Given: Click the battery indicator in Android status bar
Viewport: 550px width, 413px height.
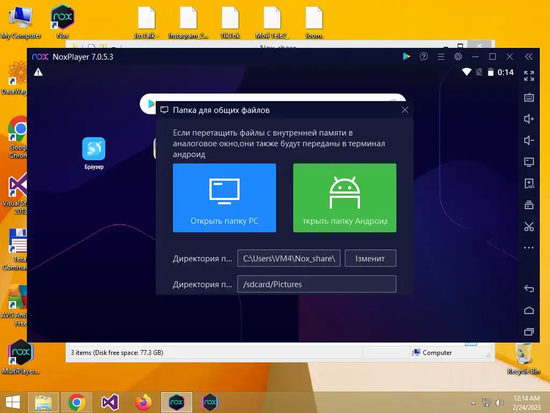Looking at the screenshot, I should point(491,72).
